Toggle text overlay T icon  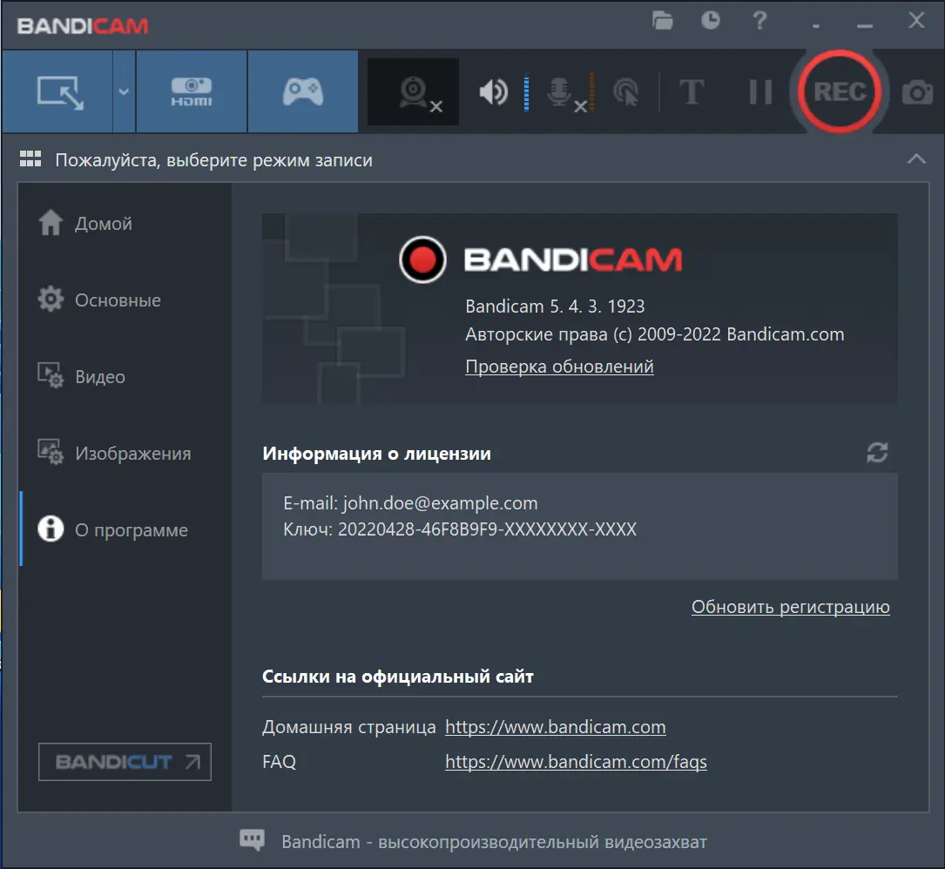[691, 92]
